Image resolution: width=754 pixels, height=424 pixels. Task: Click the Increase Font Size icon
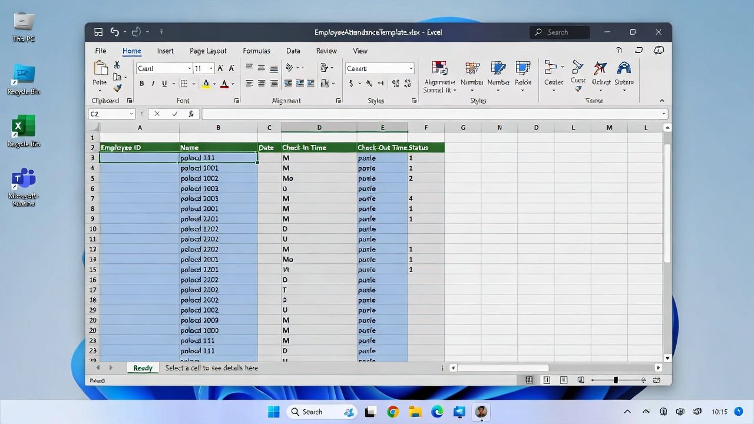click(x=221, y=68)
